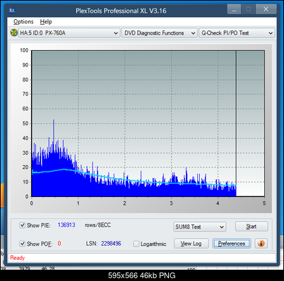This screenshot has height=281, width=284.
Task: Open the Help menu
Action: (x=46, y=22)
